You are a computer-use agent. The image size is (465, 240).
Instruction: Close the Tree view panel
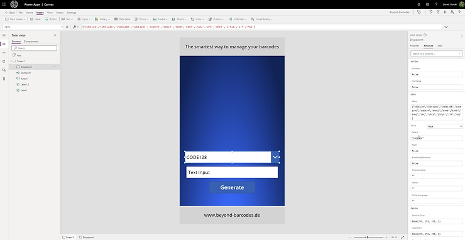pos(55,35)
